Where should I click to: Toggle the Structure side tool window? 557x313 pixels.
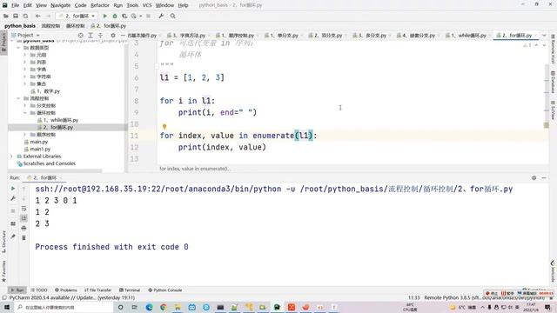(3, 243)
